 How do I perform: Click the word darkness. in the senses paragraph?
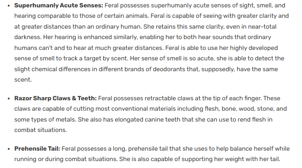click(x=28, y=37)
